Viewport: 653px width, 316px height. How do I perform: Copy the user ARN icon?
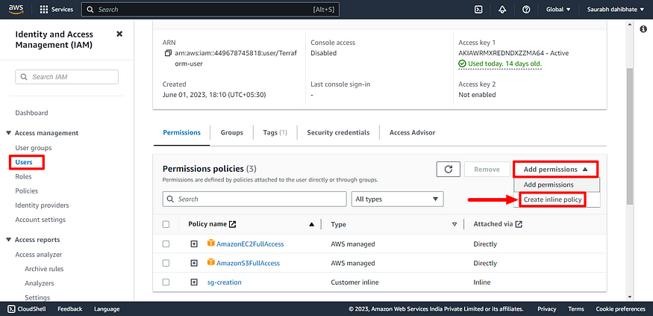pyautogui.click(x=168, y=53)
